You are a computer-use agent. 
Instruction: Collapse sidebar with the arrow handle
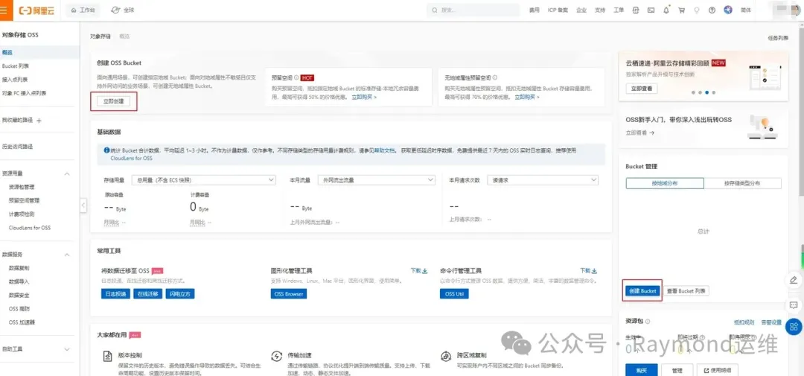click(x=83, y=205)
